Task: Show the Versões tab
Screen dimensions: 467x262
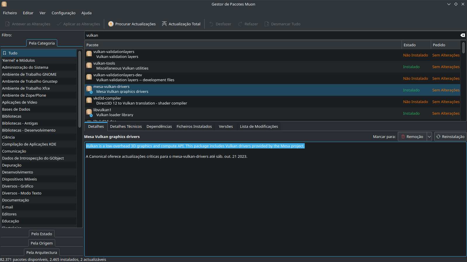Action: coord(226,126)
